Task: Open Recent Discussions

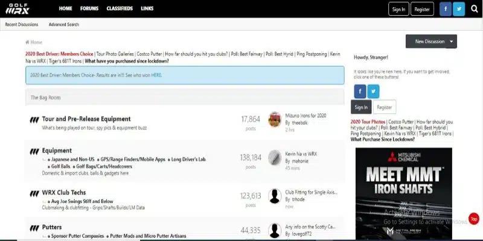Action: coord(22,24)
